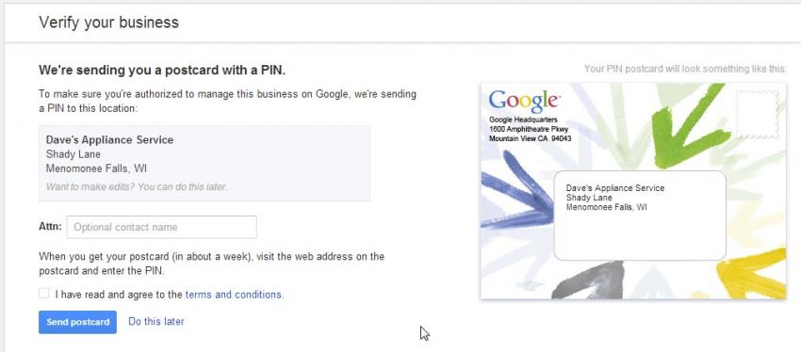Click the 'We're sending you a postcard' heading
This screenshot has width=801, height=352.
pos(162,71)
